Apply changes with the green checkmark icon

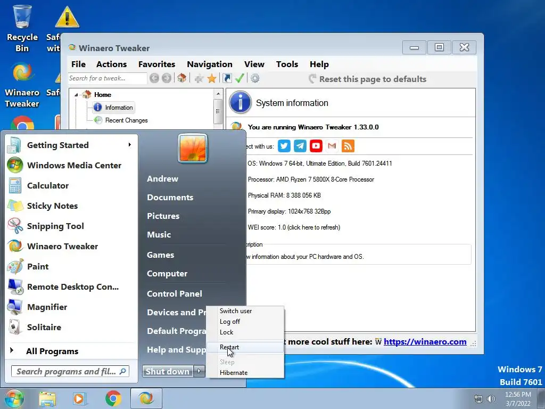[240, 78]
